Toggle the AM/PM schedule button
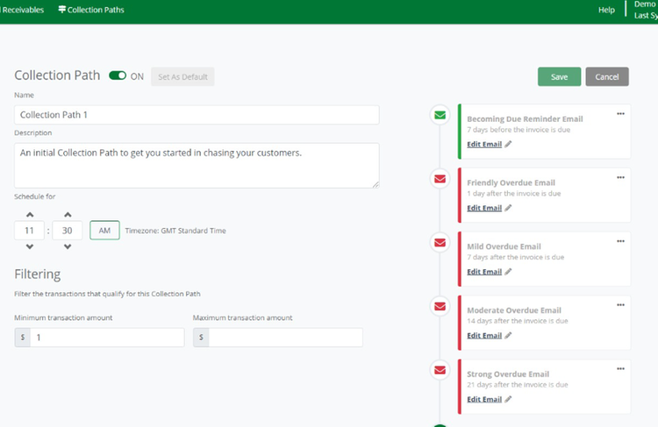 pyautogui.click(x=104, y=231)
